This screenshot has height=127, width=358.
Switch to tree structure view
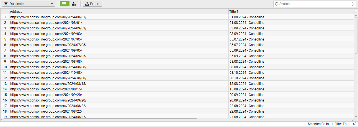pos(73,4)
